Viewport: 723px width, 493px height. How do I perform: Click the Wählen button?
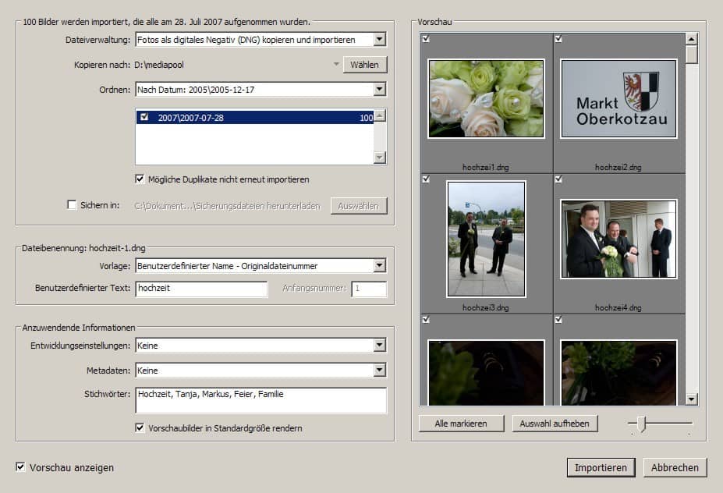(x=364, y=65)
